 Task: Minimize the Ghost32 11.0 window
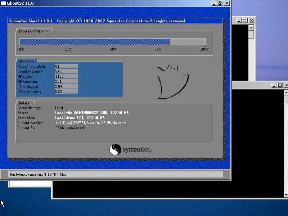214,3
